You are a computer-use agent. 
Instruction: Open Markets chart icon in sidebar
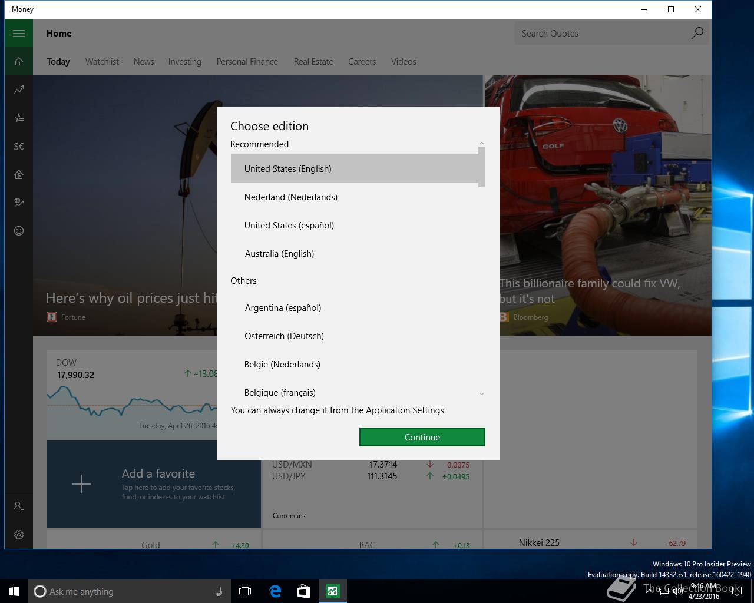19,90
